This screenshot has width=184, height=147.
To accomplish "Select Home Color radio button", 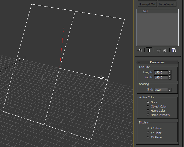I will pyautogui.click(x=148, y=111).
